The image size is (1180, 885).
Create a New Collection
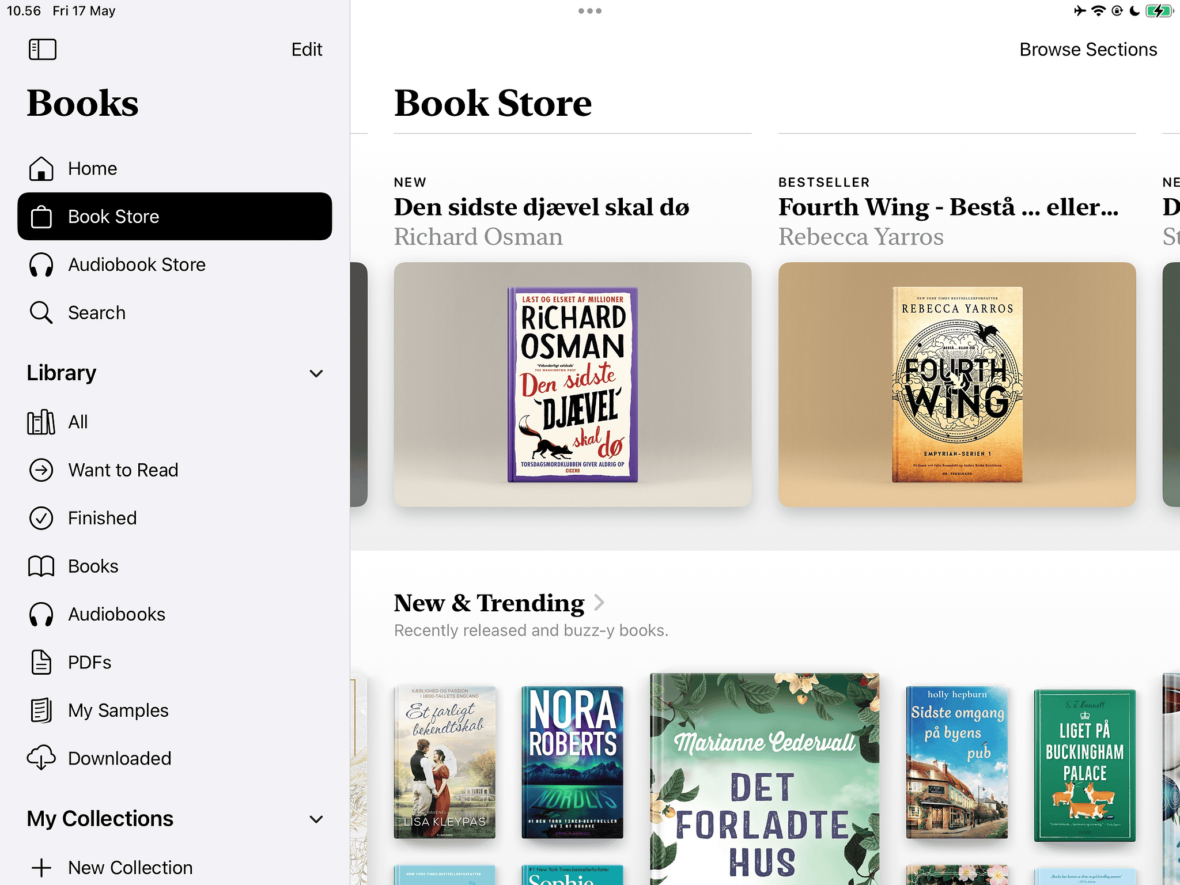tap(130, 867)
